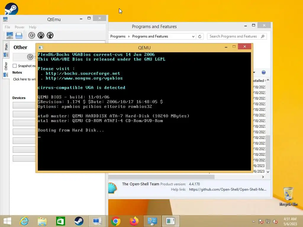Click the Recycle Bin desktop icon

tap(288, 196)
